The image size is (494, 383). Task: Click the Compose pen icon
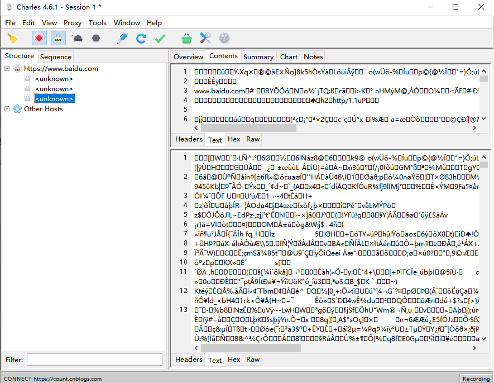[x=122, y=39]
